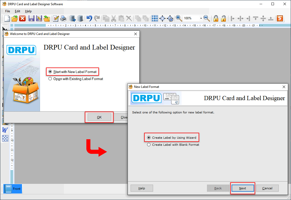Select the WordArt W tool in sidebar
This screenshot has width=291, height=200.
(5, 130)
